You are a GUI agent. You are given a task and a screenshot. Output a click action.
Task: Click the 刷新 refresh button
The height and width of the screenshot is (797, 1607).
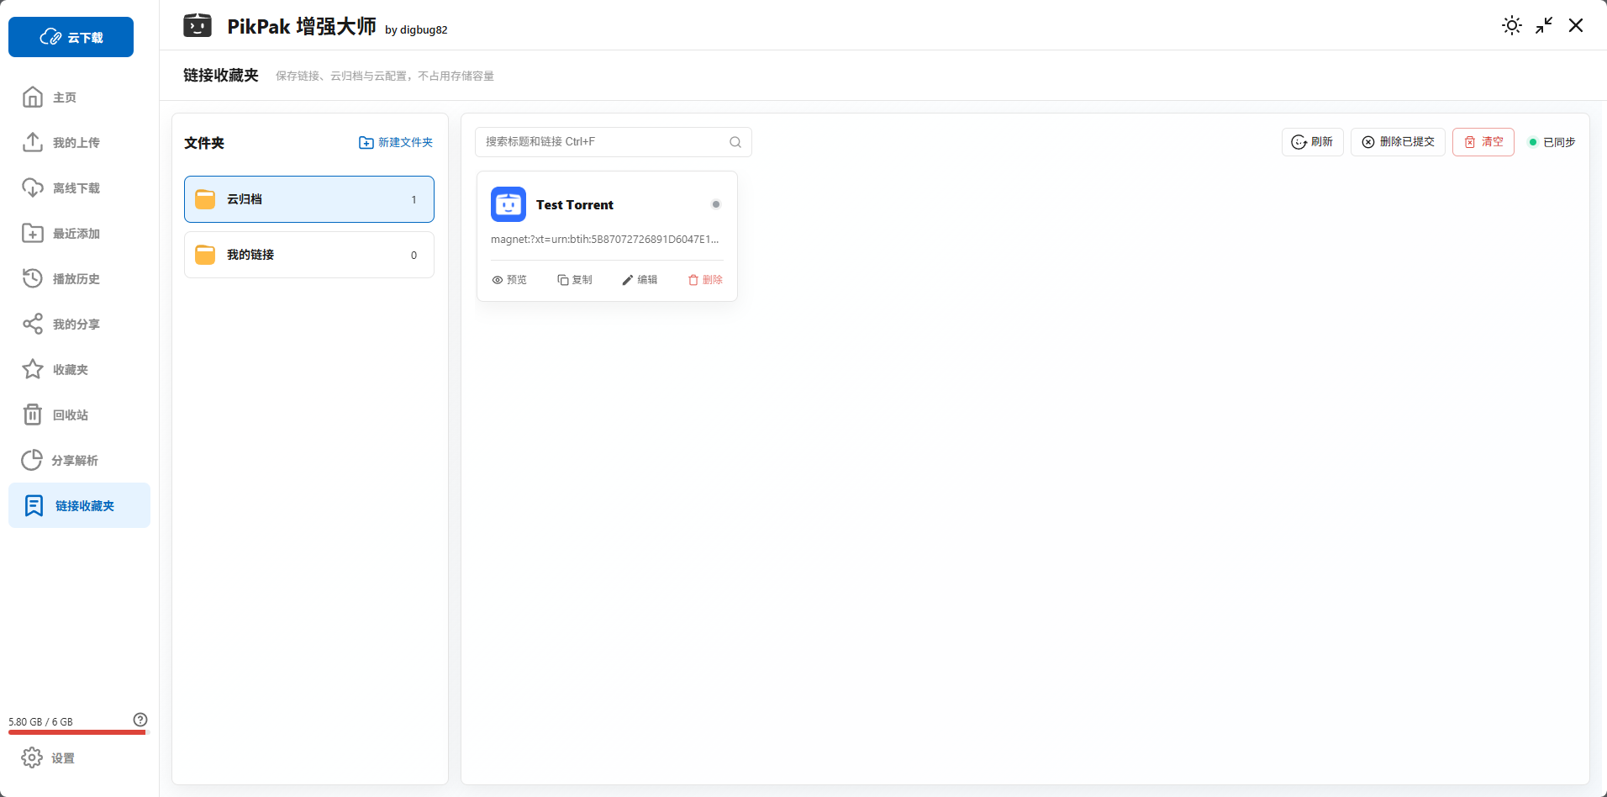click(1313, 142)
